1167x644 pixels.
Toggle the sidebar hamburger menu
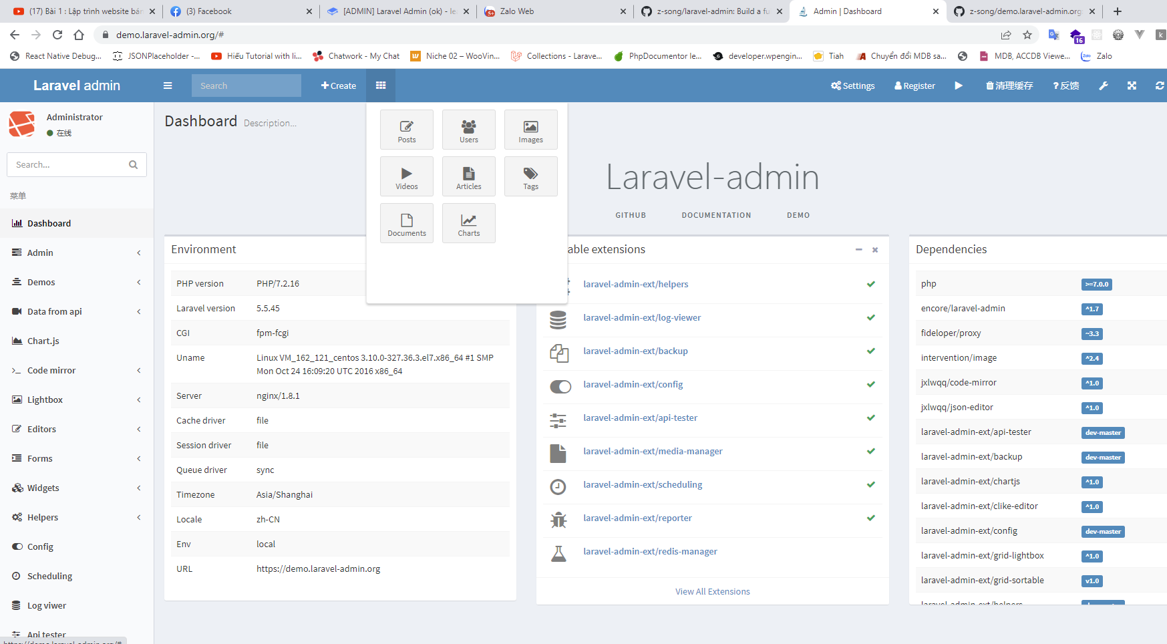168,86
